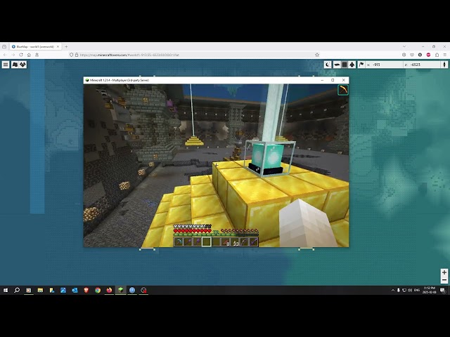Open Brave browser from the taskbar
The image size is (450, 337).
(x=86, y=290)
